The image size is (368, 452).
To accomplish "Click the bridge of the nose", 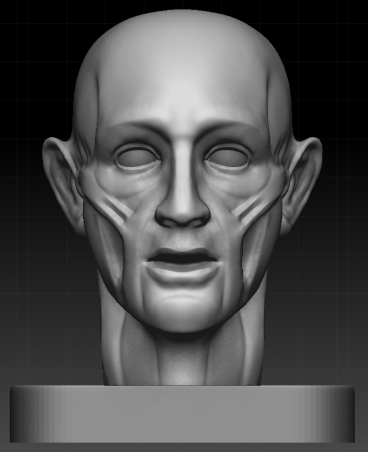I will (x=183, y=161).
